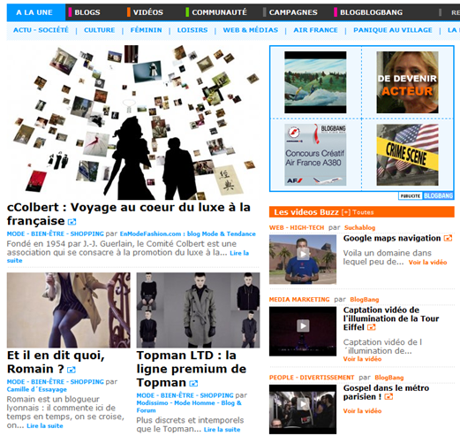Open the ACTU - SOCIÉTÉ category

[x=41, y=30]
